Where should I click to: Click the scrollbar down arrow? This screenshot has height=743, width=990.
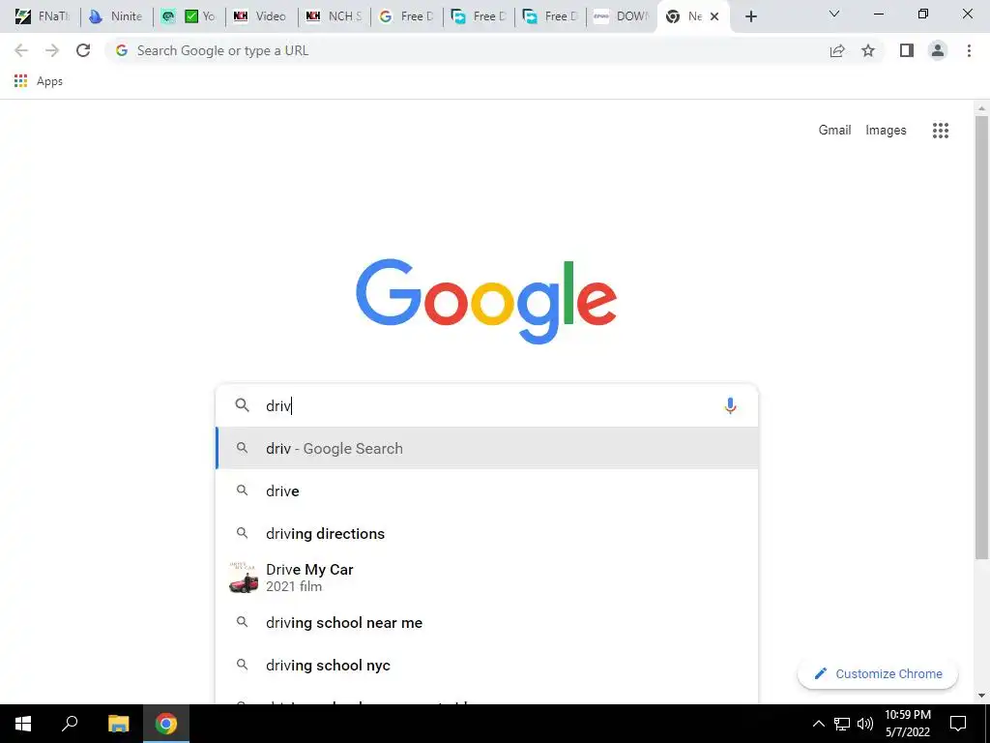pos(981,696)
